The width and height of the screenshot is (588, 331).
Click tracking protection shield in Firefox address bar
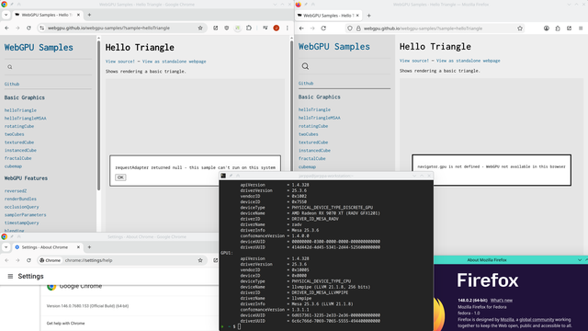350,29
